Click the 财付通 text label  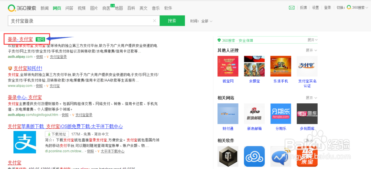pos(228,129)
